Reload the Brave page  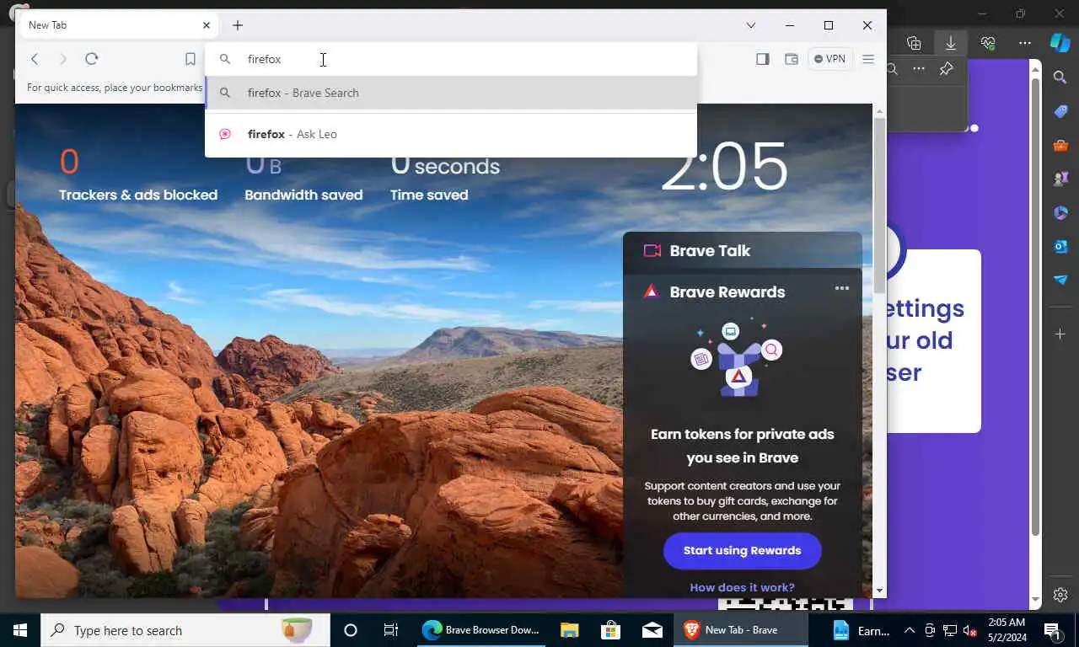[92, 59]
